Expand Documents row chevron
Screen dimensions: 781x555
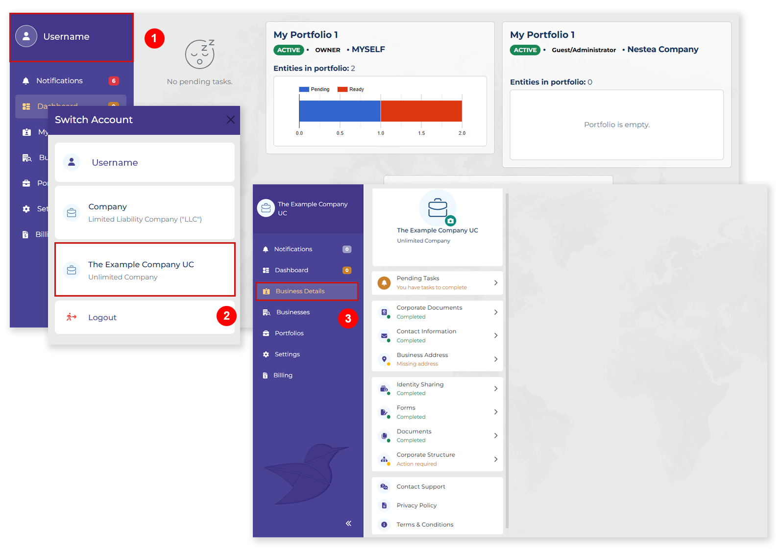click(x=496, y=436)
